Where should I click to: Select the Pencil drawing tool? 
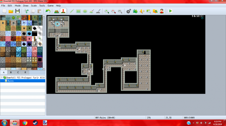(x=72, y=11)
